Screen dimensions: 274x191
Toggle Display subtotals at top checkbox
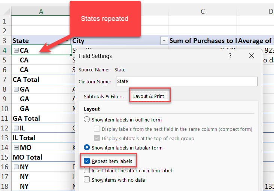click(97, 138)
